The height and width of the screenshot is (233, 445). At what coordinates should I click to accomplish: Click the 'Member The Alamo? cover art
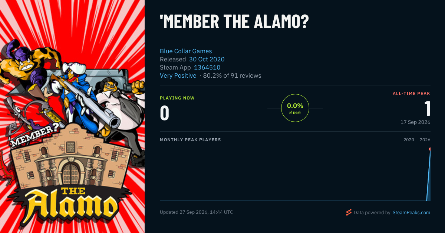point(72,116)
